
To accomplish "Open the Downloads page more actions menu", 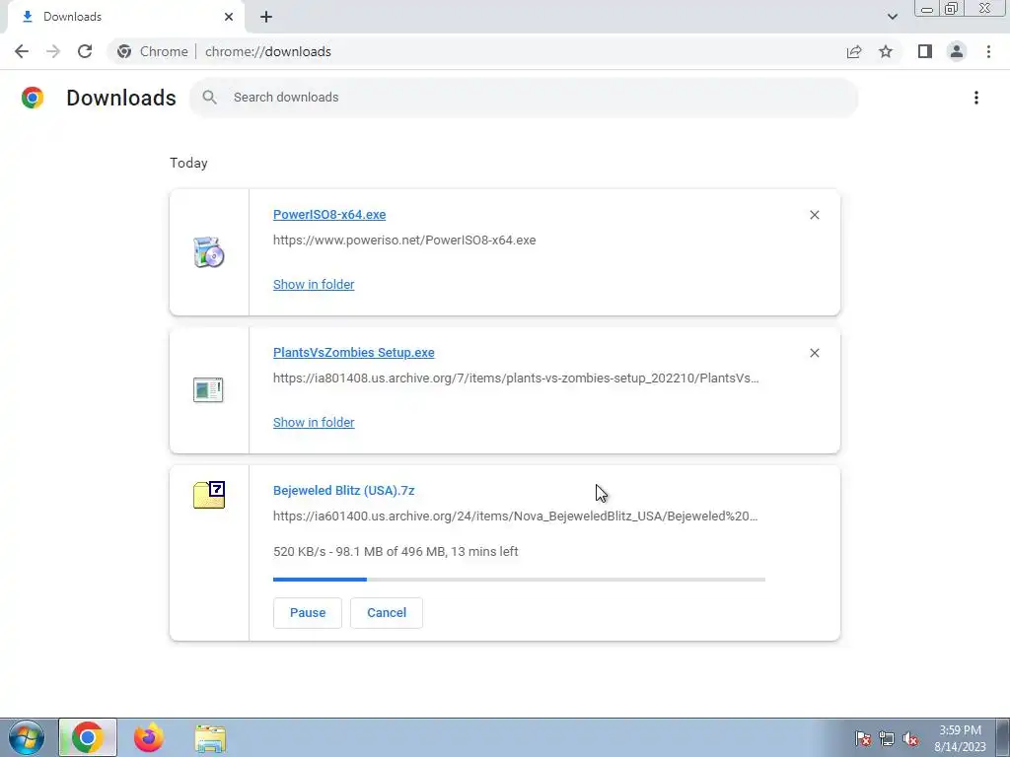I will 976,98.
